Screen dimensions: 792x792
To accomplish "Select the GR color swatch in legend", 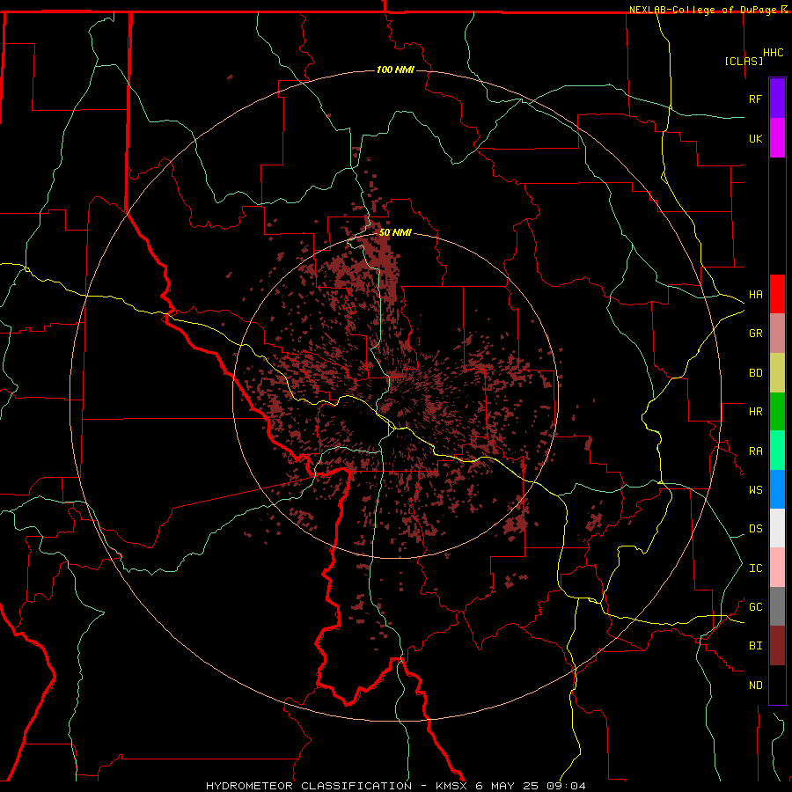I will (777, 334).
